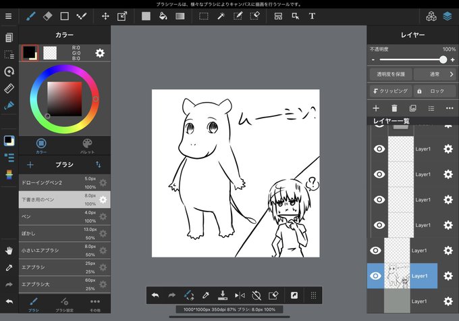Click the undo arrow in bottom toolbar
The height and width of the screenshot is (321, 459).
(x=155, y=295)
